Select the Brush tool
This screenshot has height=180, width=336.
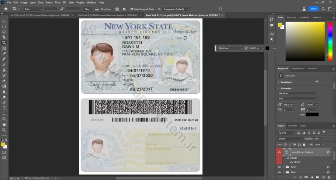[4, 65]
